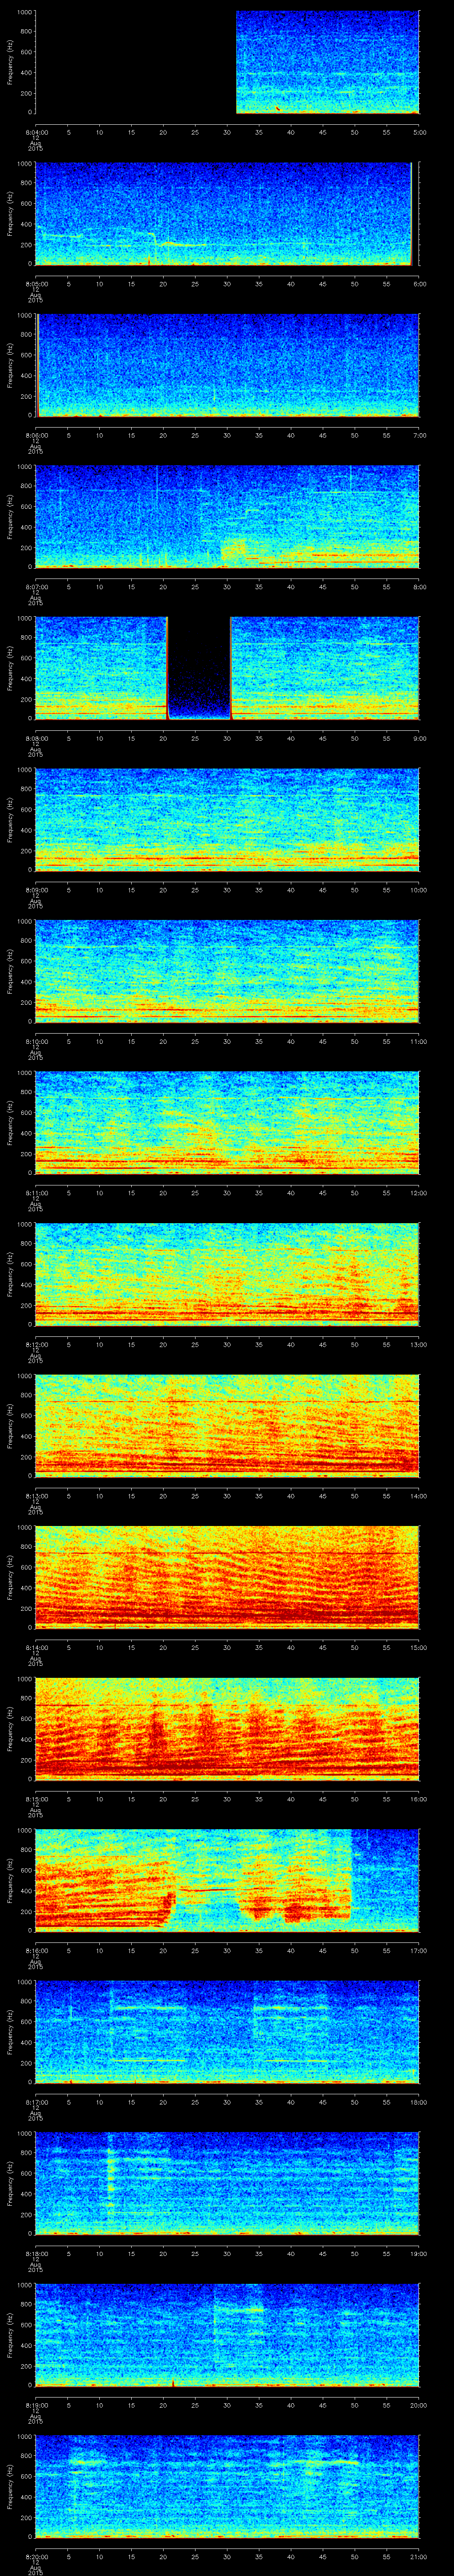The image size is (454, 2576).
Task: Select the spectrogram panel starting at 8:10:00
Action: point(227,971)
